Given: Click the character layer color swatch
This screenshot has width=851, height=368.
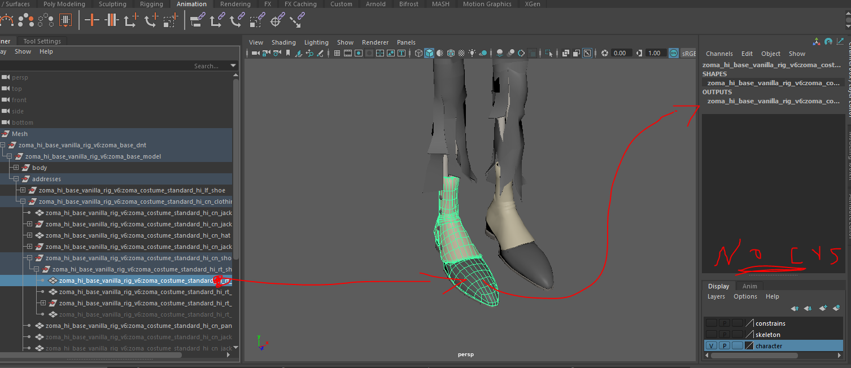Looking at the screenshot, I should (x=749, y=346).
